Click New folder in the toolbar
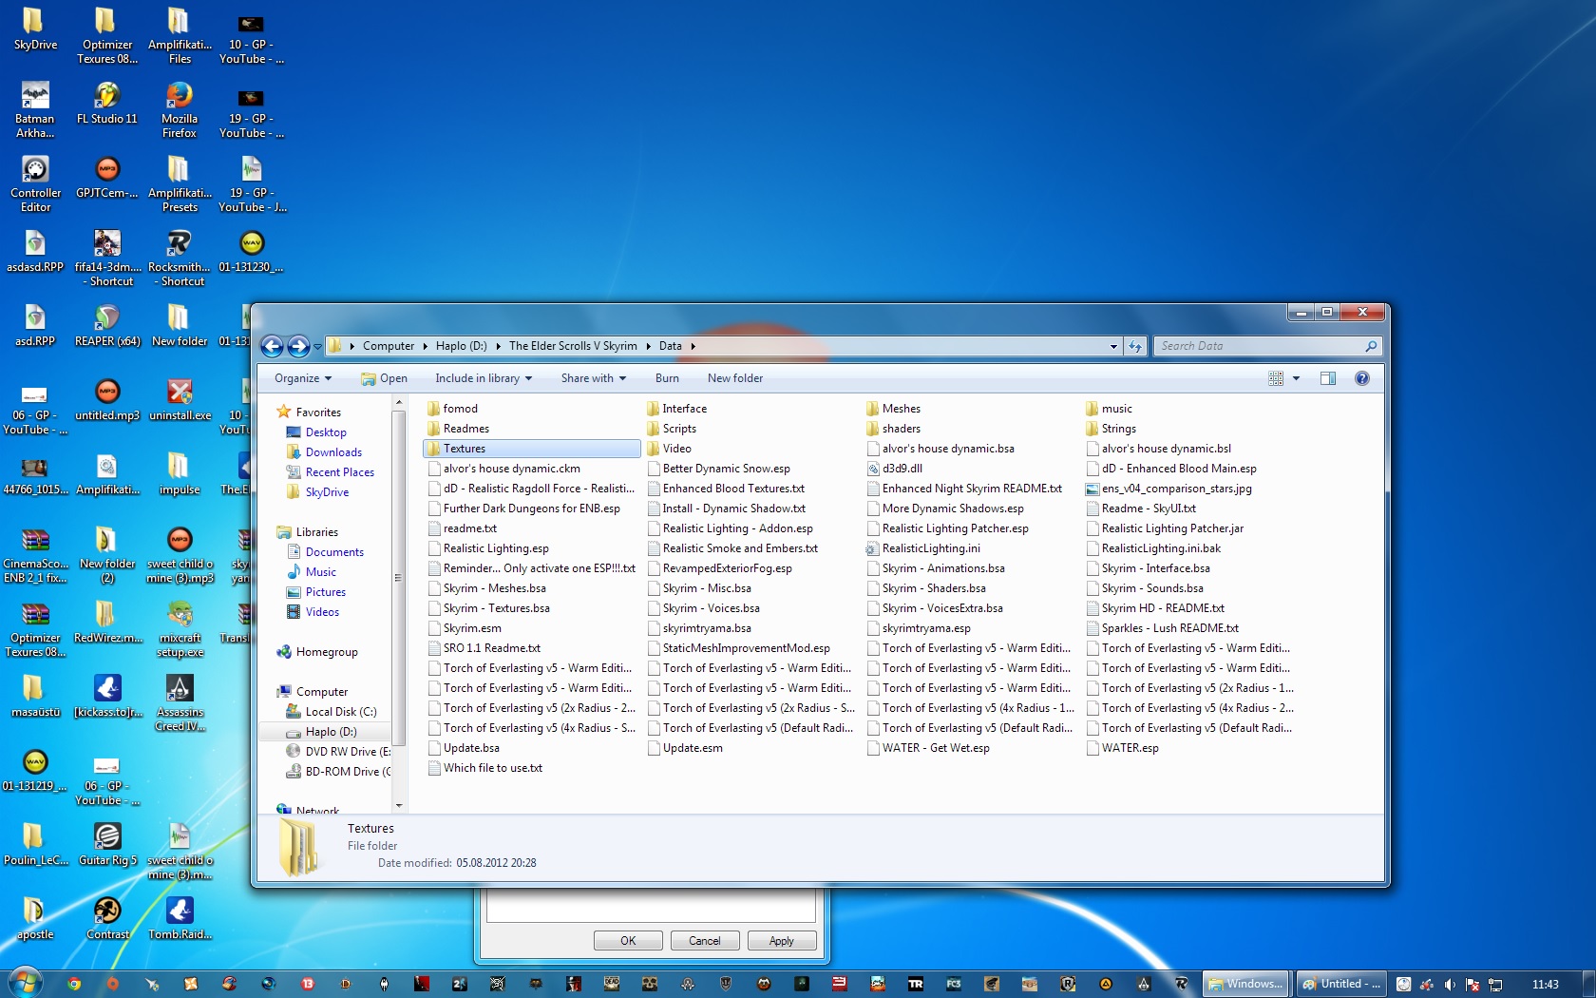The image size is (1596, 998). [x=734, y=378]
